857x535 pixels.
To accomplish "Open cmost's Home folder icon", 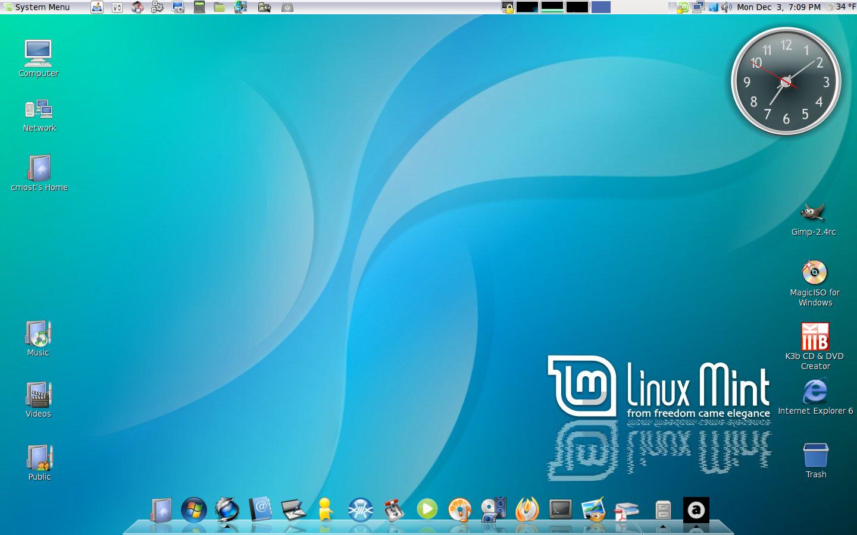I will [x=39, y=173].
